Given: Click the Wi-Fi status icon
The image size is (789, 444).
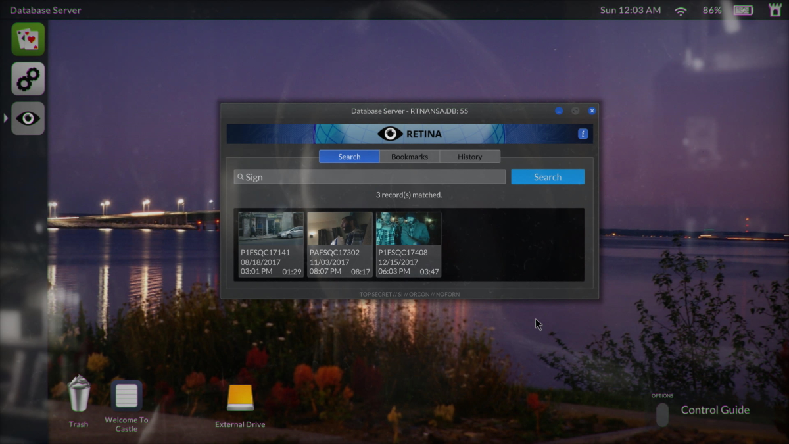Looking at the screenshot, I should [681, 11].
